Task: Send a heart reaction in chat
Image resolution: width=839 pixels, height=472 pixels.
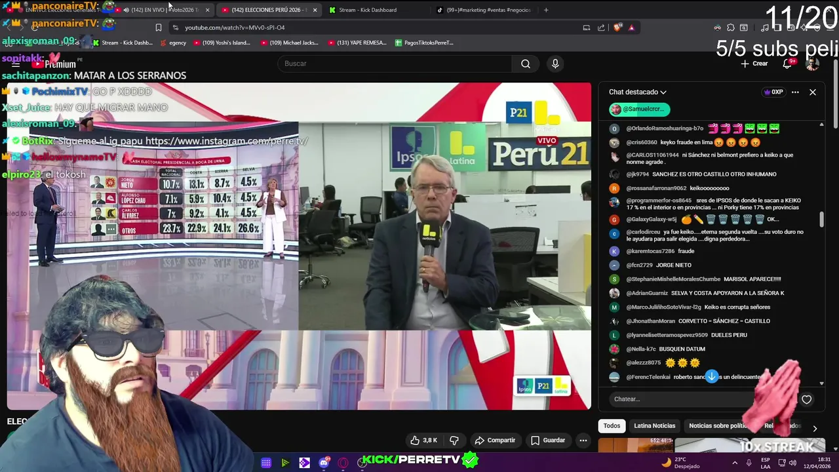Action: (x=806, y=399)
